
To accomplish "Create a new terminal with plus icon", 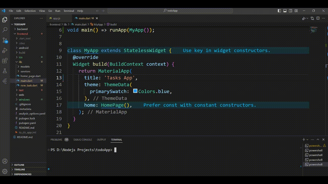I will 304,140.
